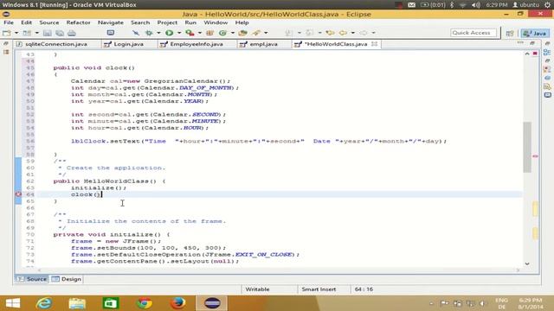Click the error marker on line 64
Image resolution: width=554 pixels, height=311 pixels.
click(18, 194)
